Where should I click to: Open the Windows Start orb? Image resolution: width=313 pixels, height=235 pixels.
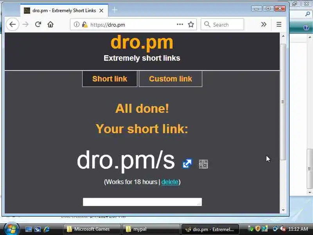click(x=11, y=229)
